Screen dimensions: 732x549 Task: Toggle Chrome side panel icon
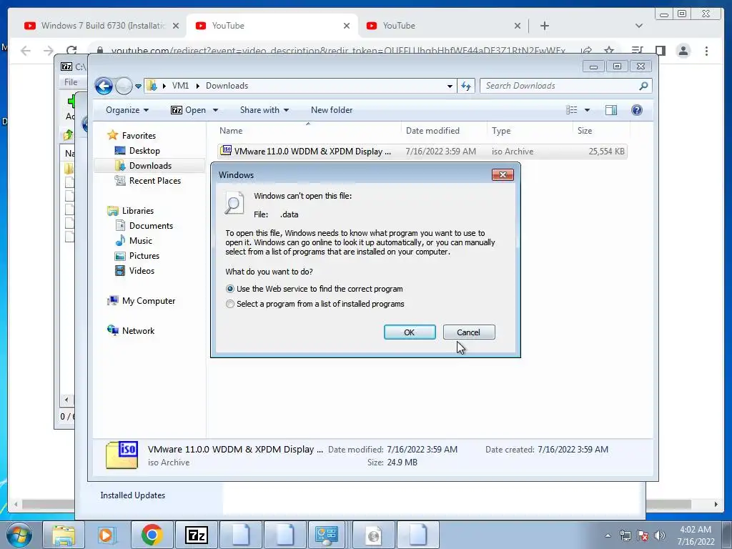tap(660, 51)
